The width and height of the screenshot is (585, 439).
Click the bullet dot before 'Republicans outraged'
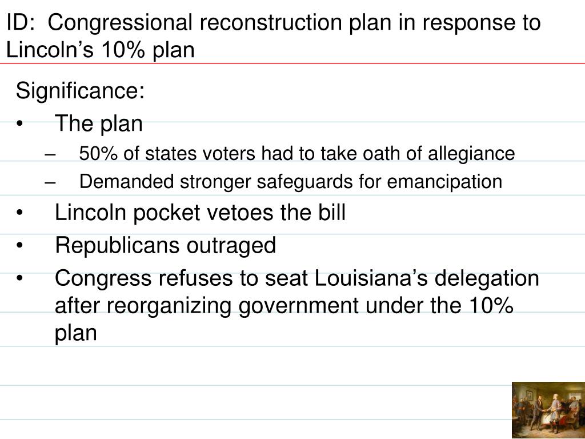click(x=20, y=246)
